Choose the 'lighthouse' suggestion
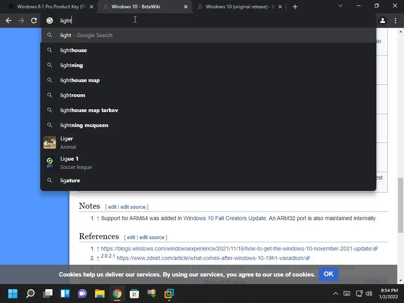Image resolution: width=404 pixels, height=303 pixels. (x=208, y=50)
